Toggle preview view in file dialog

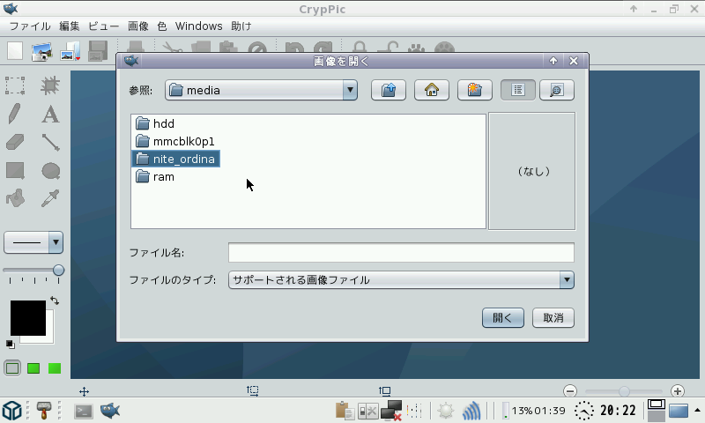[557, 91]
